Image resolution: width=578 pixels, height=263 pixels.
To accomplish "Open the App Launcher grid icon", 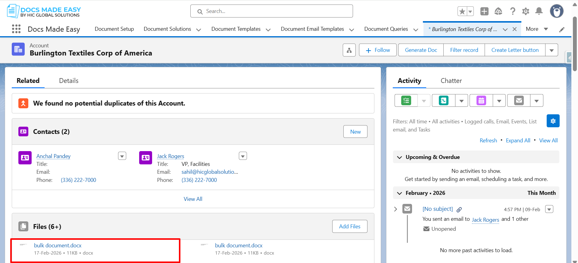I will click(x=16, y=29).
